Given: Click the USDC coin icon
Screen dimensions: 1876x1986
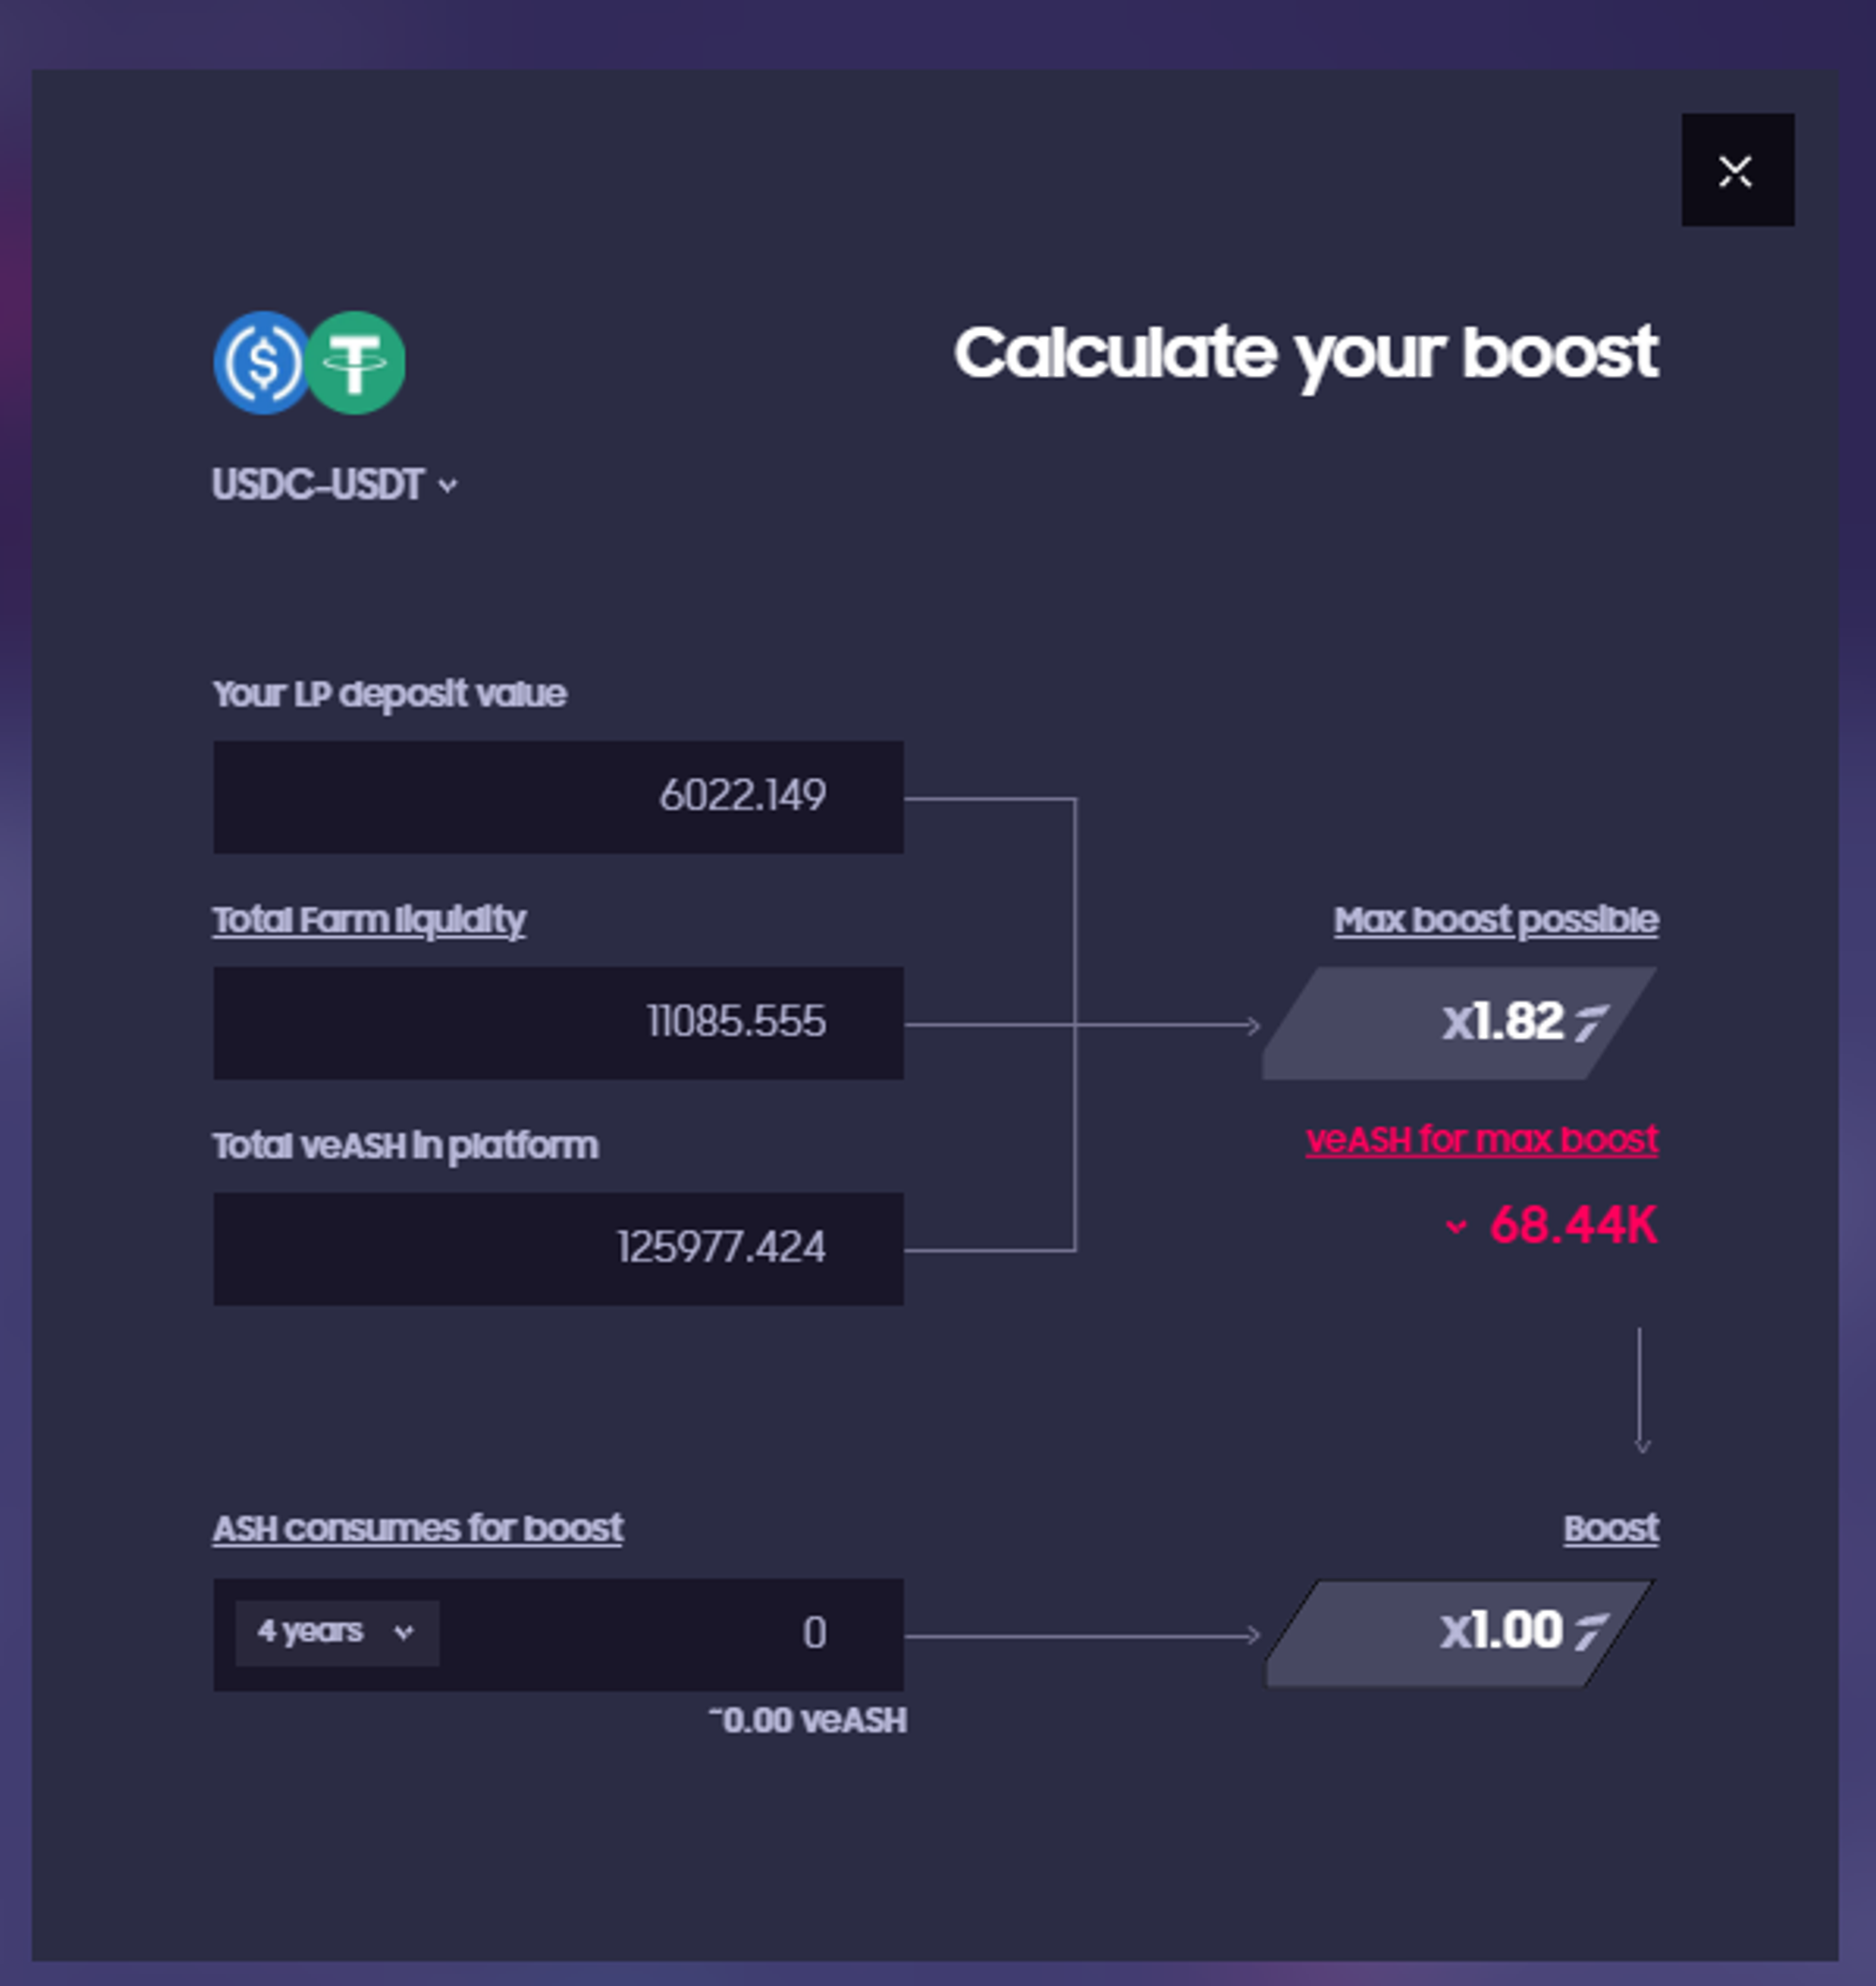Looking at the screenshot, I should tap(263, 363).
